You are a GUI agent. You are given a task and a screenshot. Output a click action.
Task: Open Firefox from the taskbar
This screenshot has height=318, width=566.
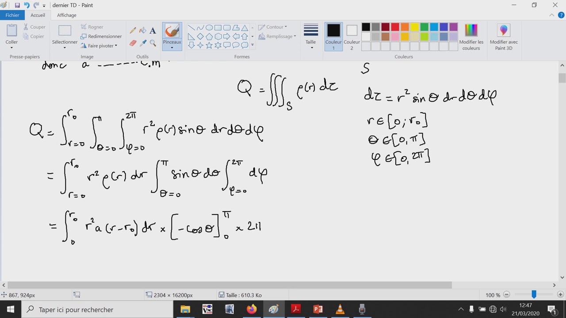pos(252,310)
